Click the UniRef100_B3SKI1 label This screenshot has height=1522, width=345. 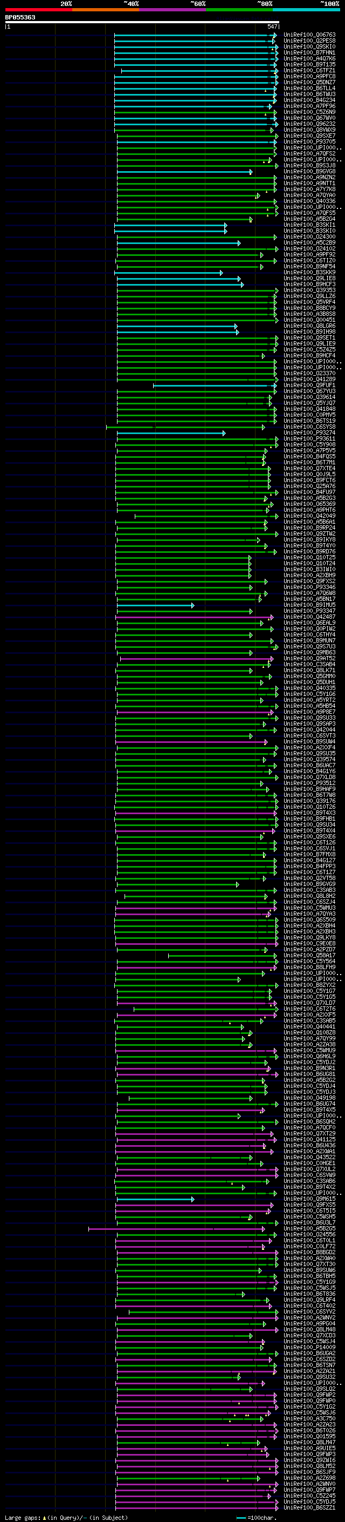coord(309,225)
